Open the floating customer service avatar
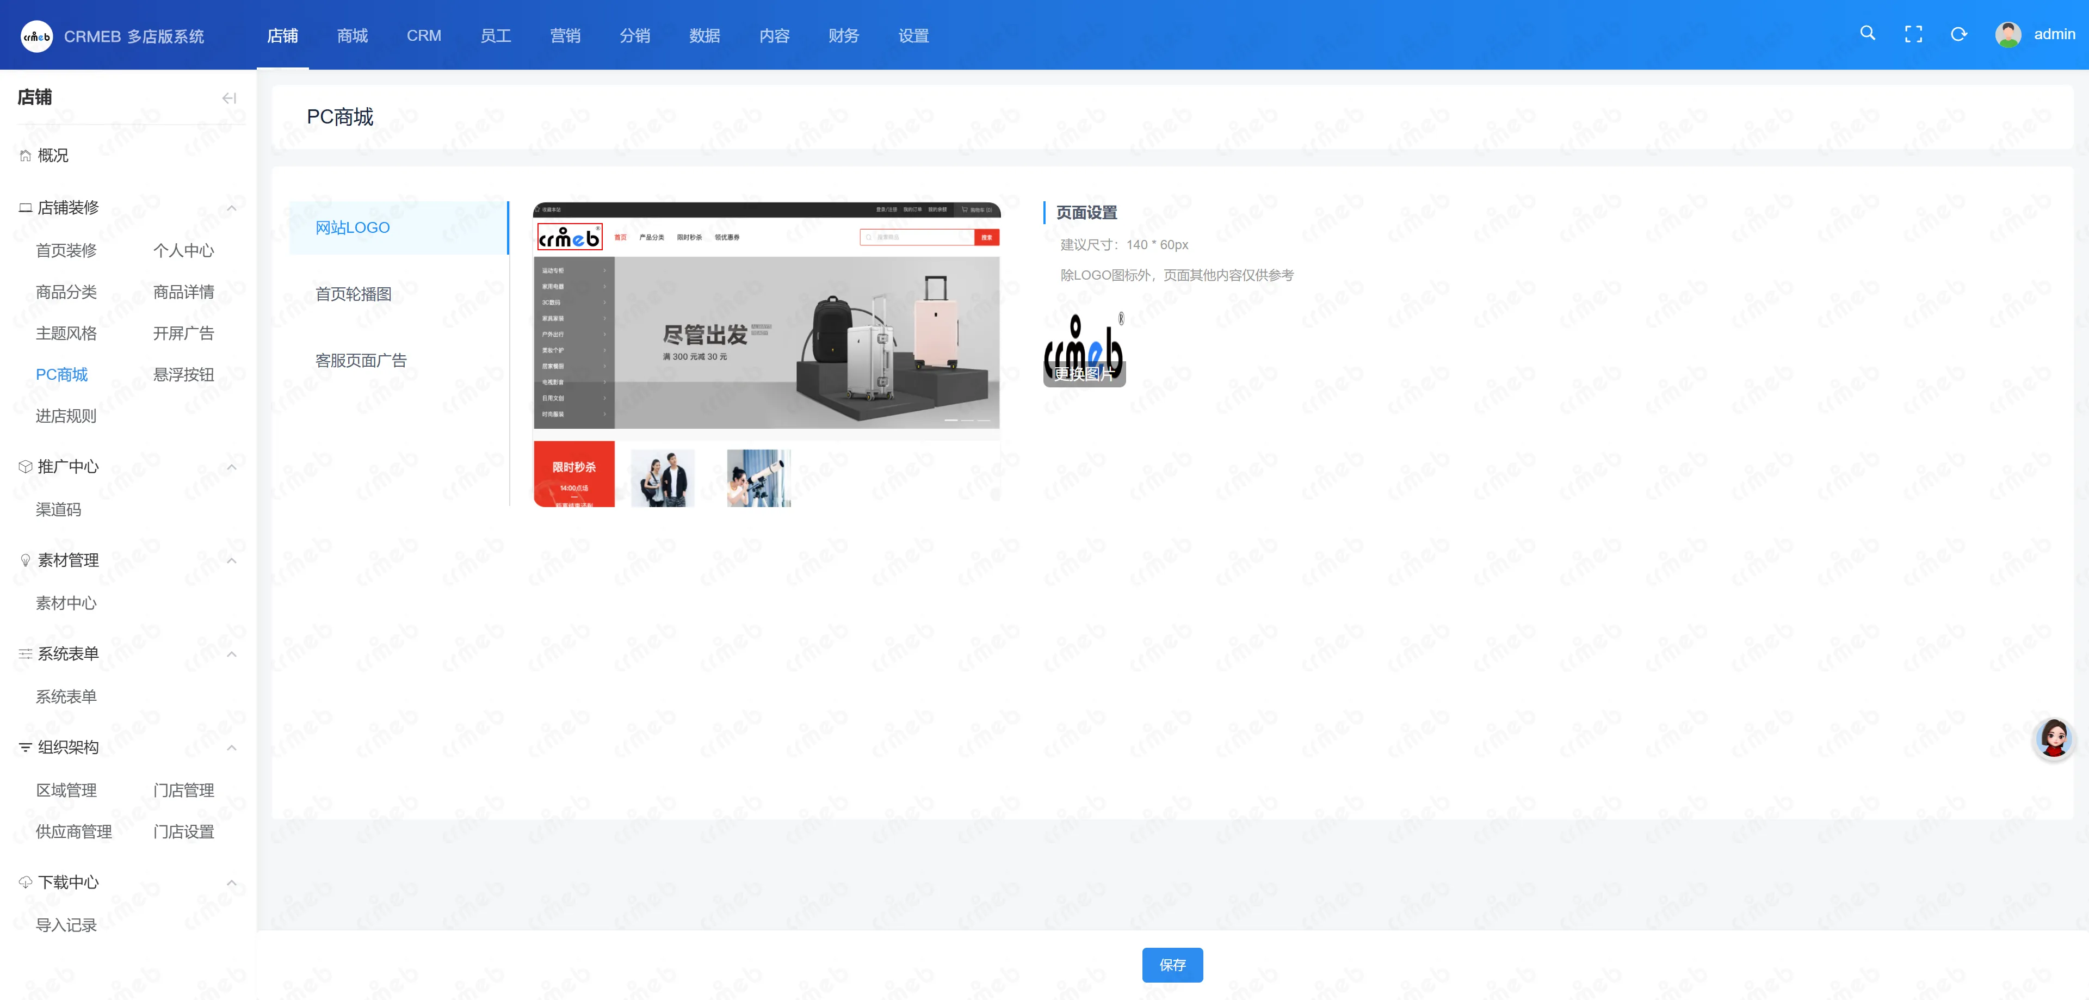 tap(2053, 738)
